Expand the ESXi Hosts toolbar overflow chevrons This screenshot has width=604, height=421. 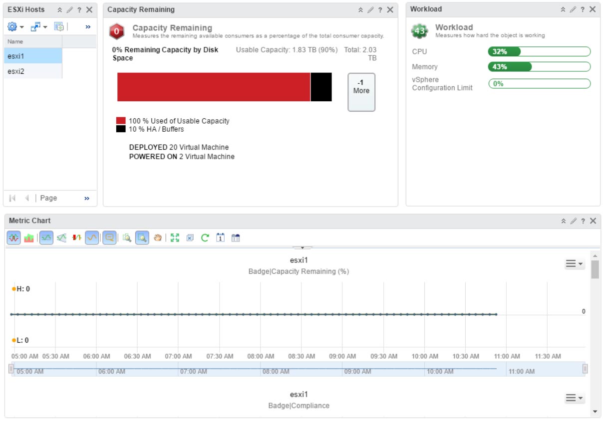[88, 27]
